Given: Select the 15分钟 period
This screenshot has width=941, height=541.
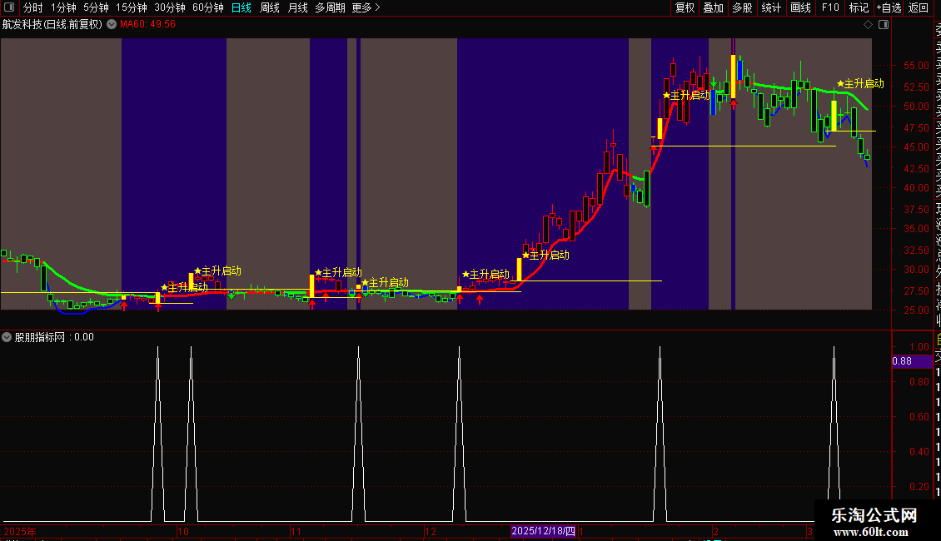Looking at the screenshot, I should [132, 7].
